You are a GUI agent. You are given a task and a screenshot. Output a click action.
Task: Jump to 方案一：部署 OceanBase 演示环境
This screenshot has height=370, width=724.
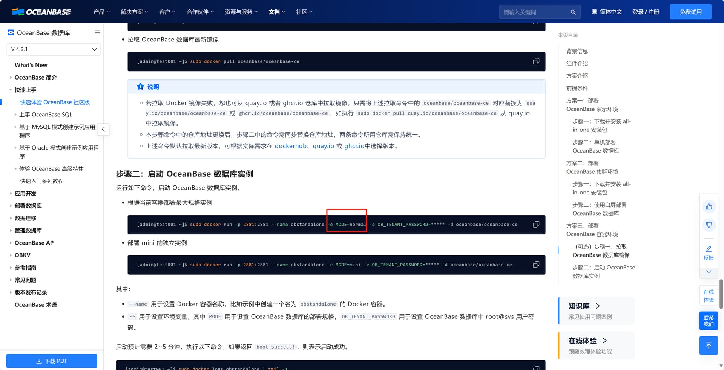(592, 105)
